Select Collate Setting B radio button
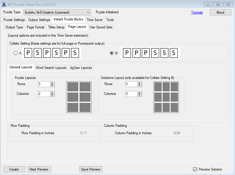 (x=112, y=53)
